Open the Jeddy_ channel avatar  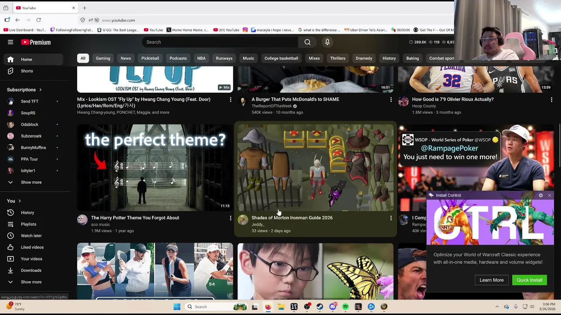coord(243,220)
